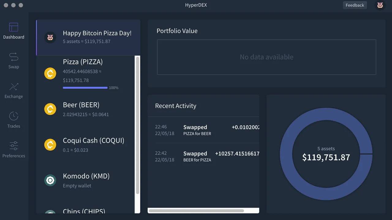Click the No data available chart area
392x220 pixels.
tap(266, 57)
